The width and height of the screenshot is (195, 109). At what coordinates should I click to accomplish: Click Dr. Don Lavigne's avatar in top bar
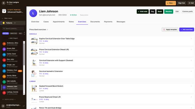click(x=4, y=3)
